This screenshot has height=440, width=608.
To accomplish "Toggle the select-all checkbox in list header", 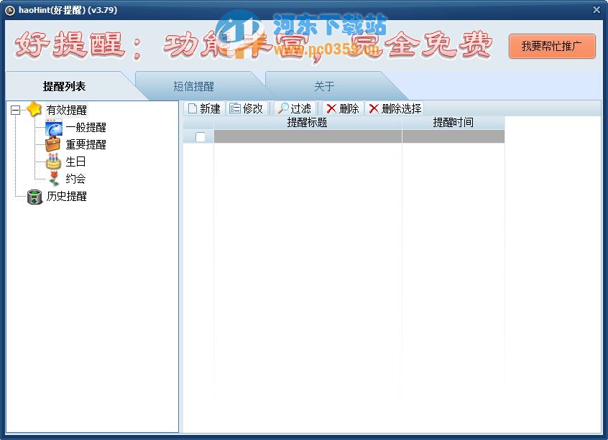I will [x=199, y=136].
